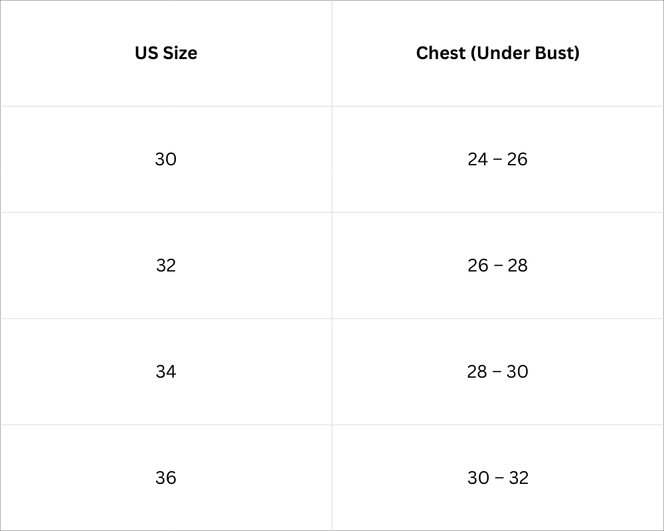Click the word Chest in header

tap(440, 53)
